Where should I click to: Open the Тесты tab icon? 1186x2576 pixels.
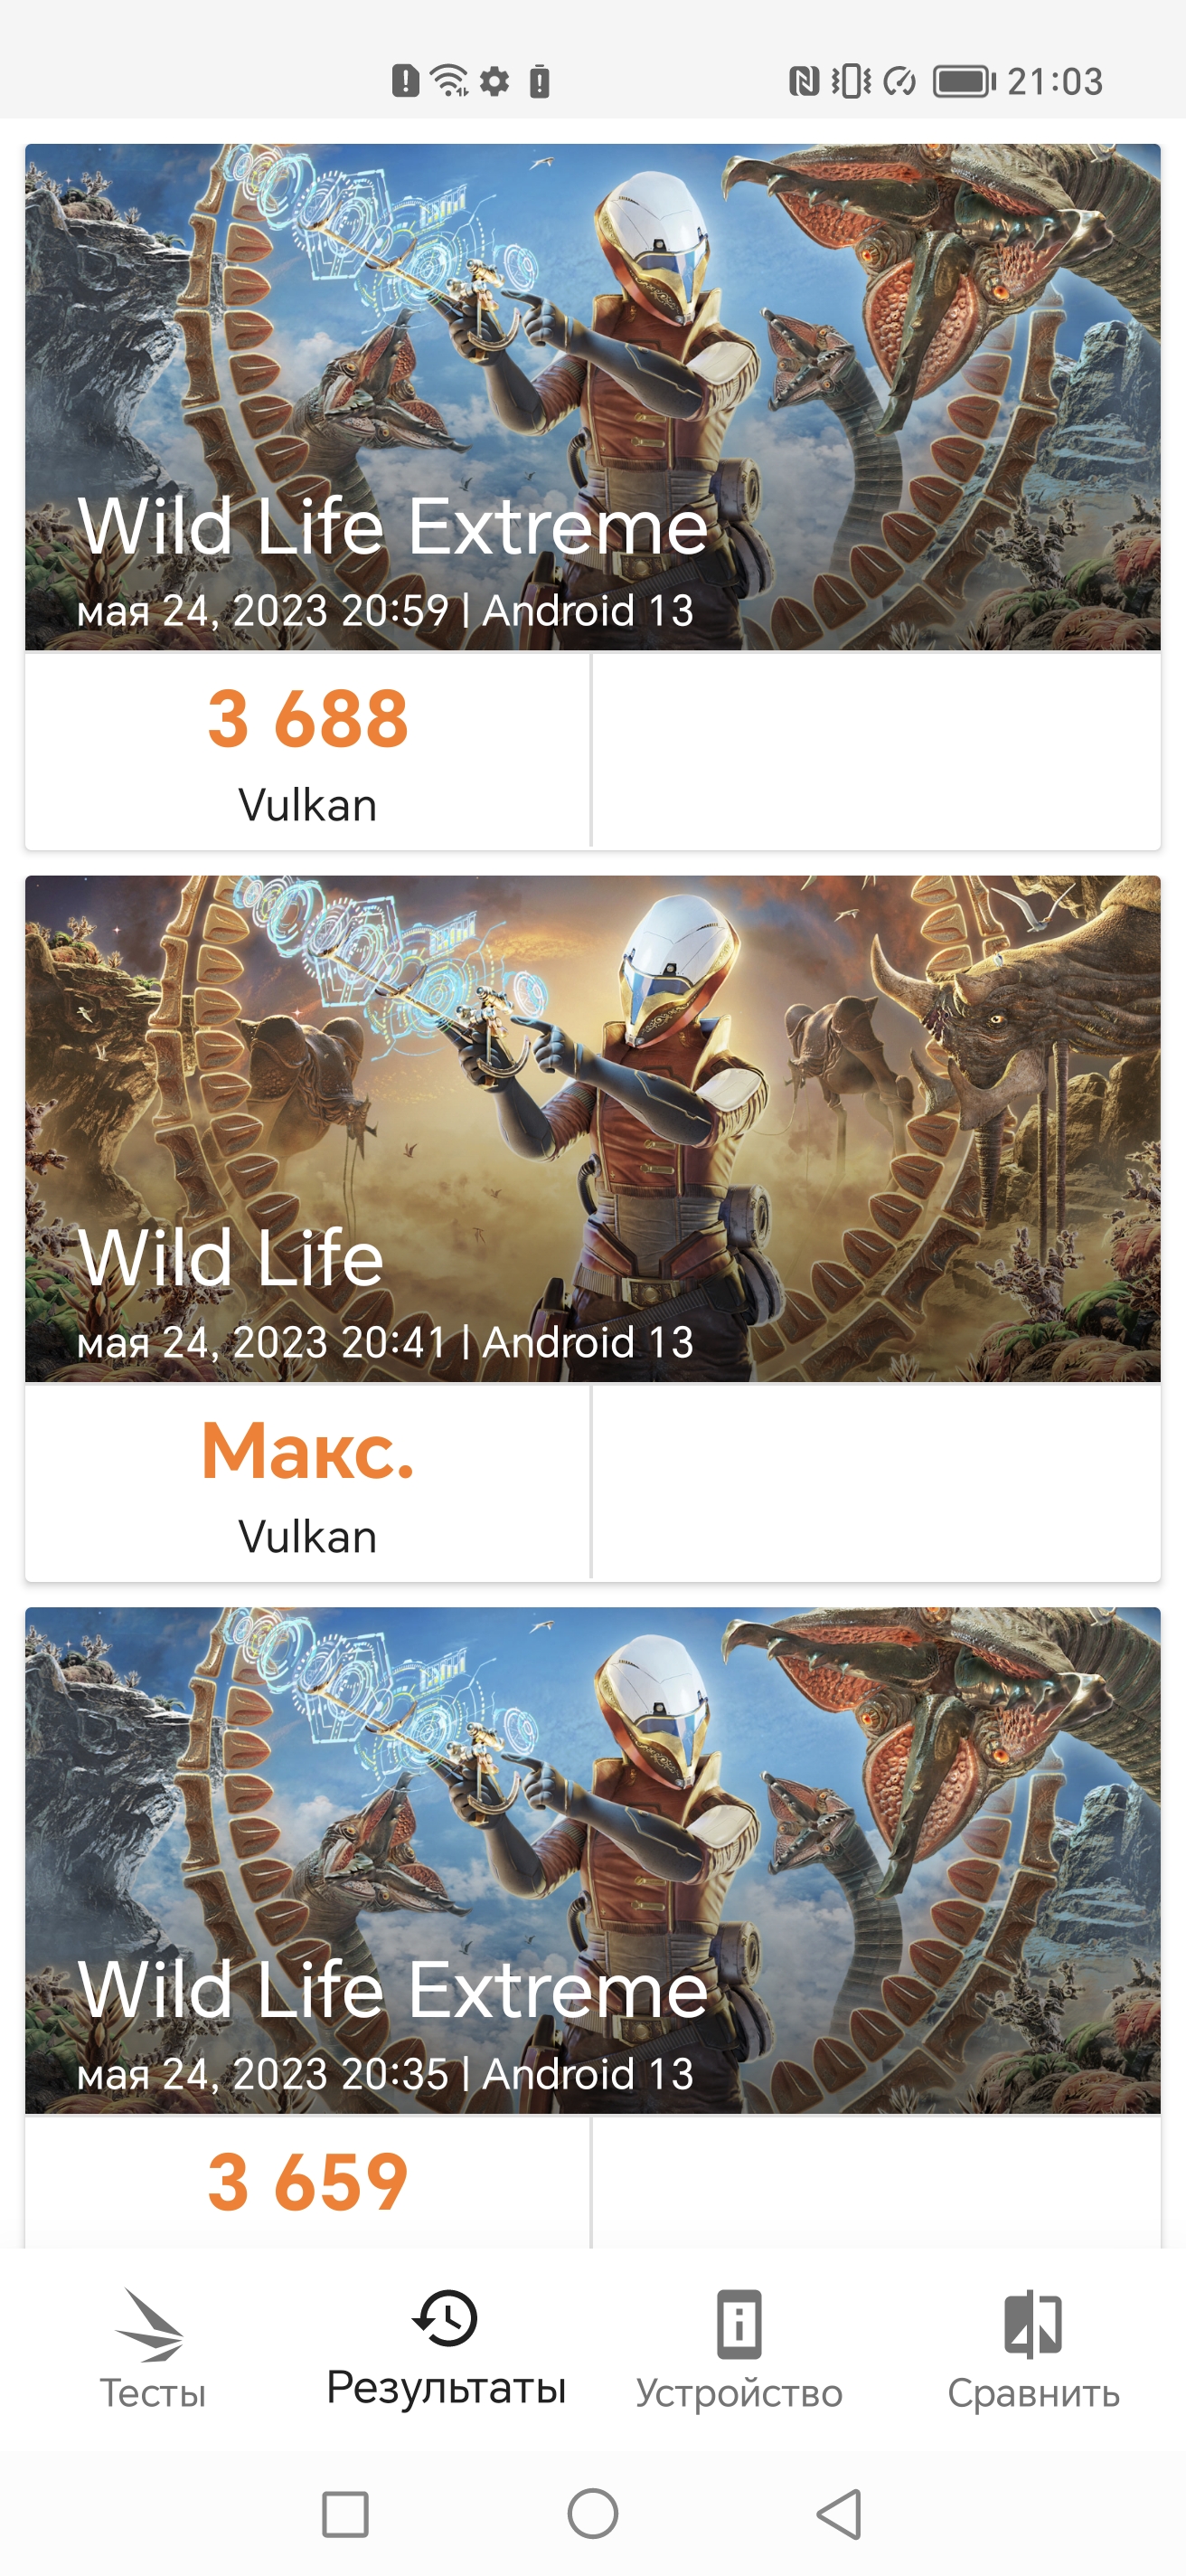click(x=152, y=2325)
